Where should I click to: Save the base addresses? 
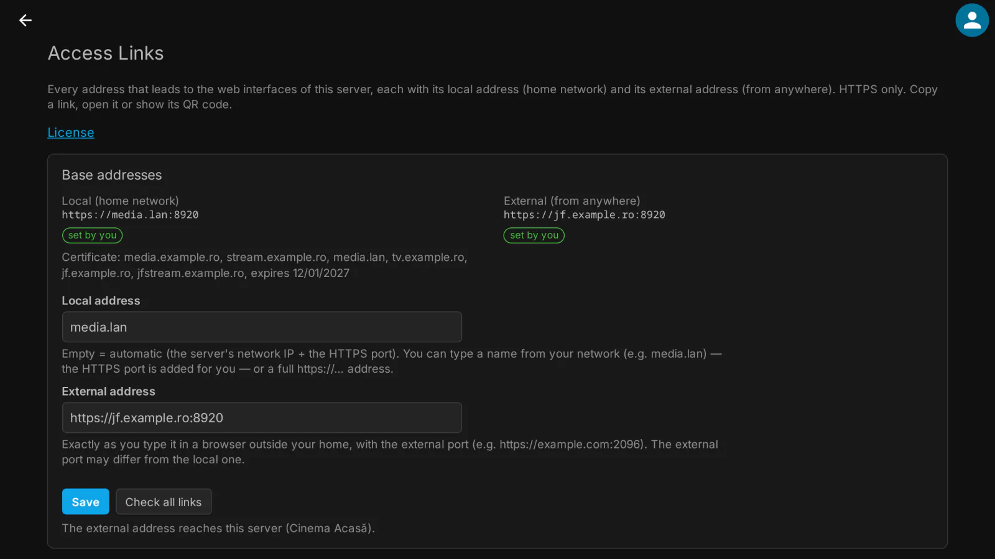[86, 502]
